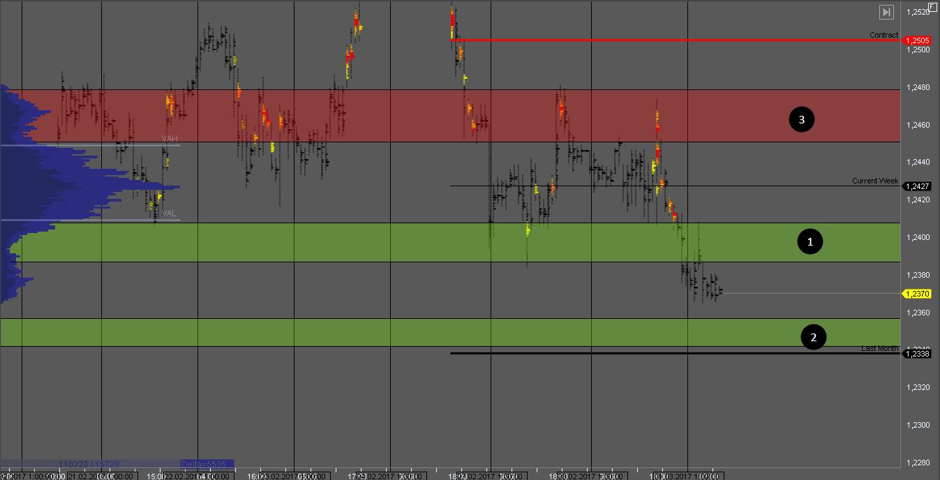940x480 pixels.
Task: Click the 1,2480 value on price axis
Action: (x=918, y=87)
